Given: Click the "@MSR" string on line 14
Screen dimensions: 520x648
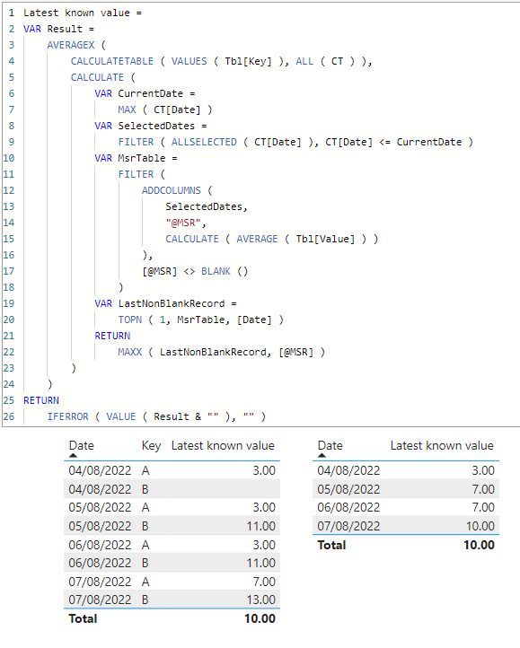Looking at the screenshot, I should (x=183, y=223).
